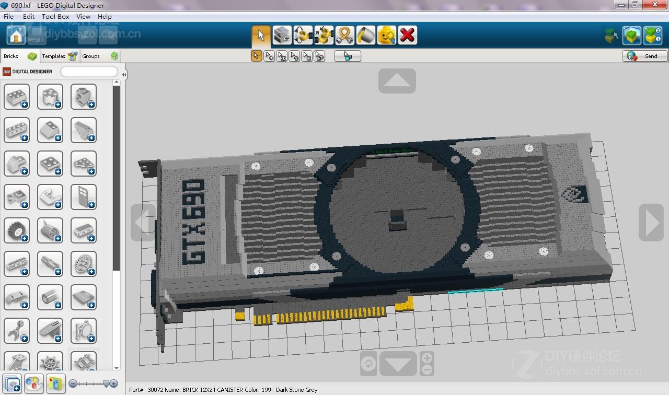
Task: Rotate camera up with top arrow
Action: [397, 81]
